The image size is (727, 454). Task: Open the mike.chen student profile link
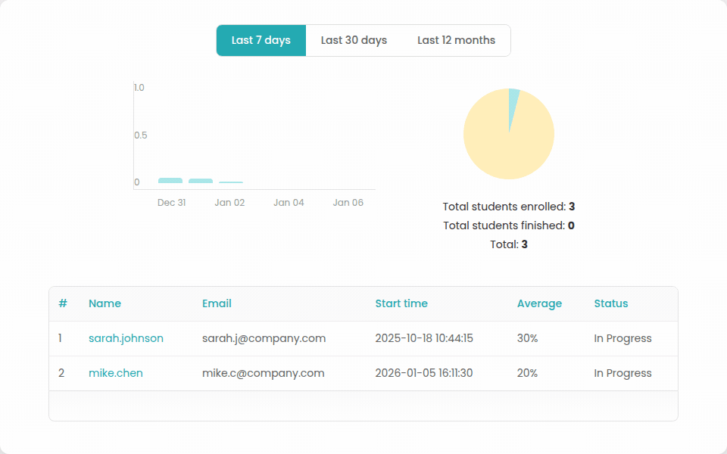pos(115,373)
